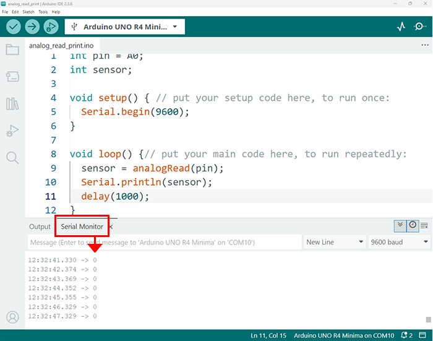This screenshot has width=433, height=341.
Task: Open the Search sidebar icon
Action: (x=12, y=158)
